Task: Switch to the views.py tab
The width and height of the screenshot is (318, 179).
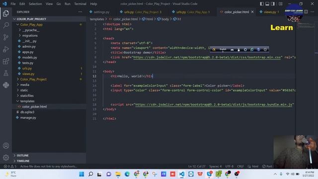Action: coord(270,12)
